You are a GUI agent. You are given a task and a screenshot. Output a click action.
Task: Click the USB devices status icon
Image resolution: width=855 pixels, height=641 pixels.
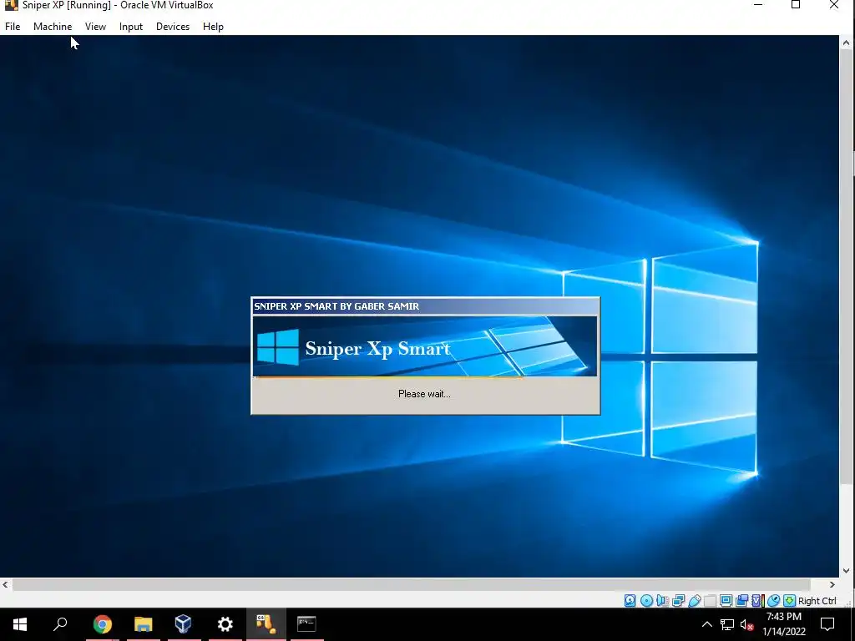click(694, 601)
